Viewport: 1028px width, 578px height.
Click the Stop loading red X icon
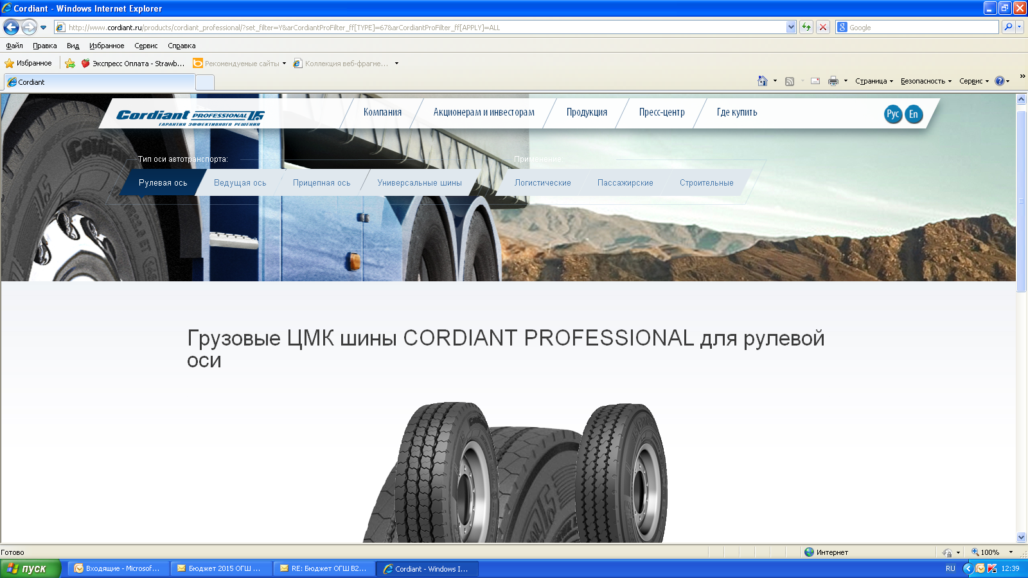click(822, 27)
